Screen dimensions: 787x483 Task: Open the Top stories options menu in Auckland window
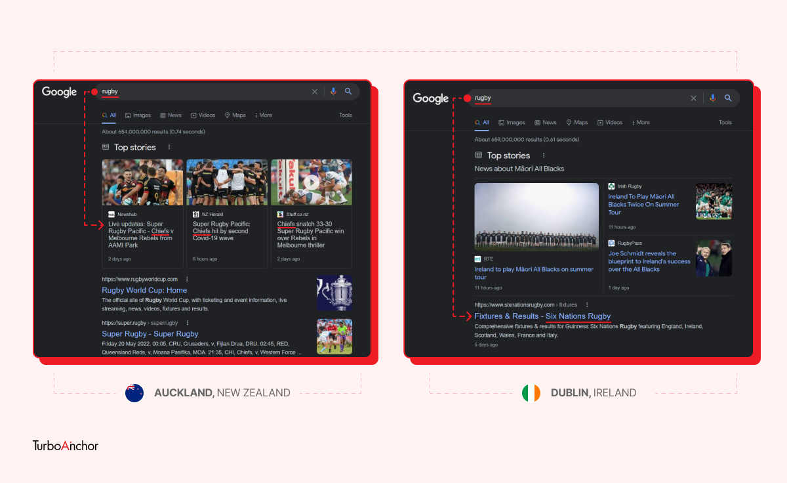pos(169,147)
